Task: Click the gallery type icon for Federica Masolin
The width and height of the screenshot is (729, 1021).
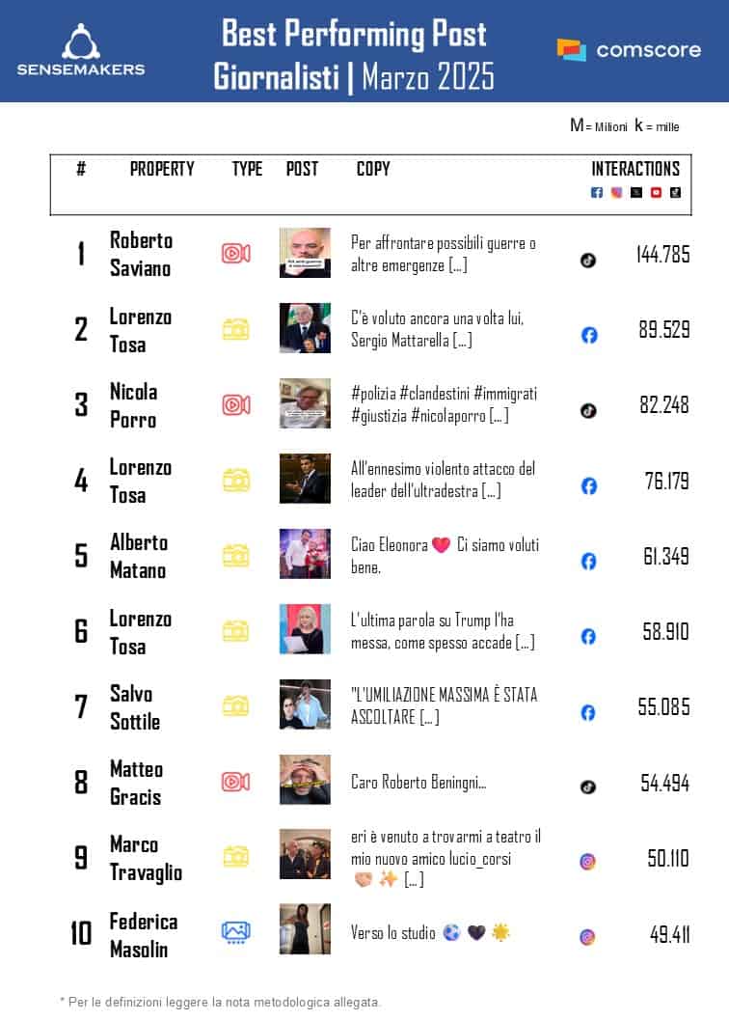Action: [x=236, y=931]
